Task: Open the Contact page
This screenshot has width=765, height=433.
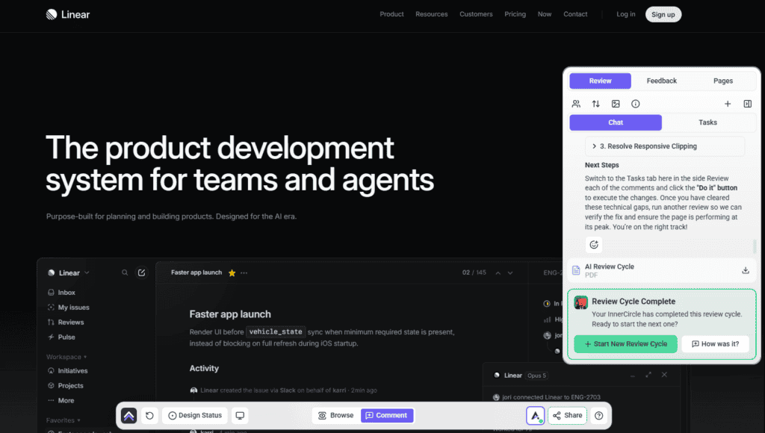Action: (575, 14)
